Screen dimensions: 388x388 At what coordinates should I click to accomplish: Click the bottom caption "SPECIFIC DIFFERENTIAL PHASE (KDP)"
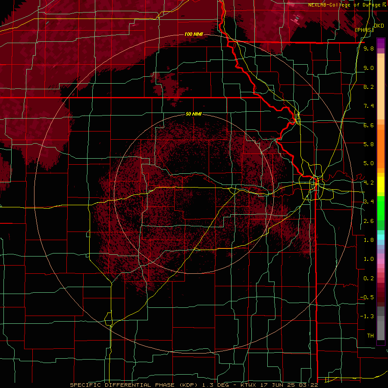[x=135, y=385]
